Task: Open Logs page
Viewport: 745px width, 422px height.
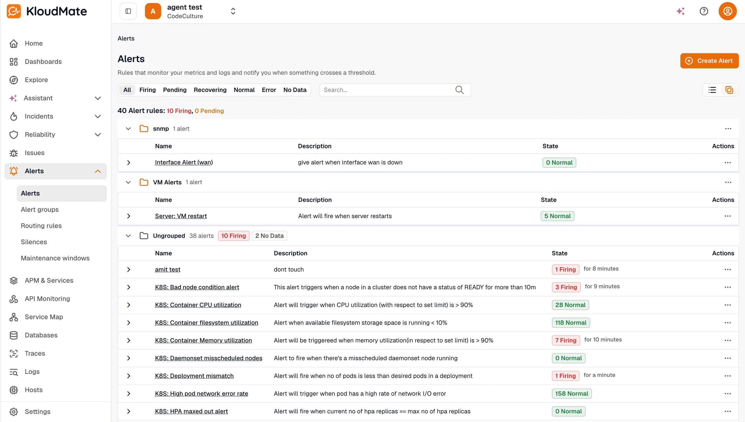Action: 56,372
